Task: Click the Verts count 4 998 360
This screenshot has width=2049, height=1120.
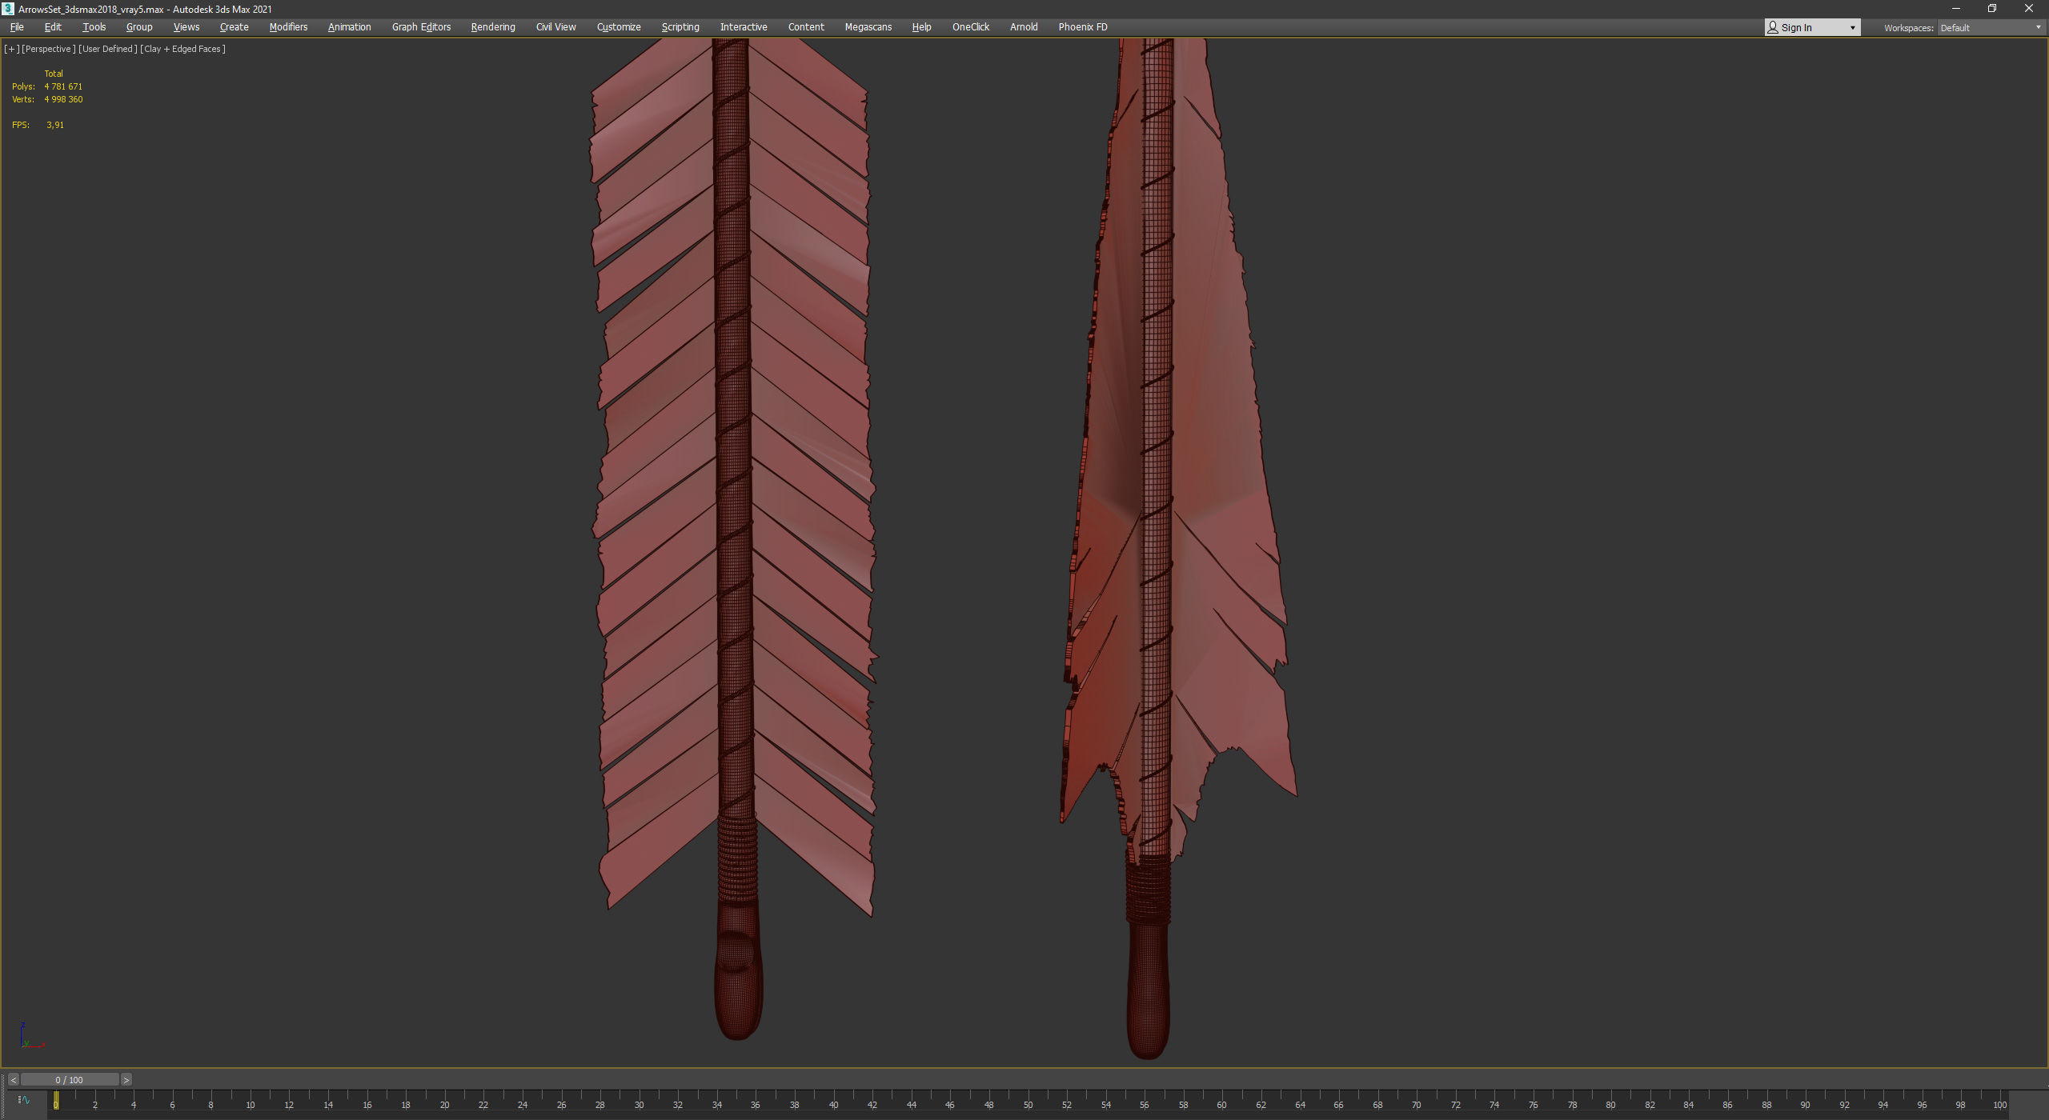Action: click(63, 99)
